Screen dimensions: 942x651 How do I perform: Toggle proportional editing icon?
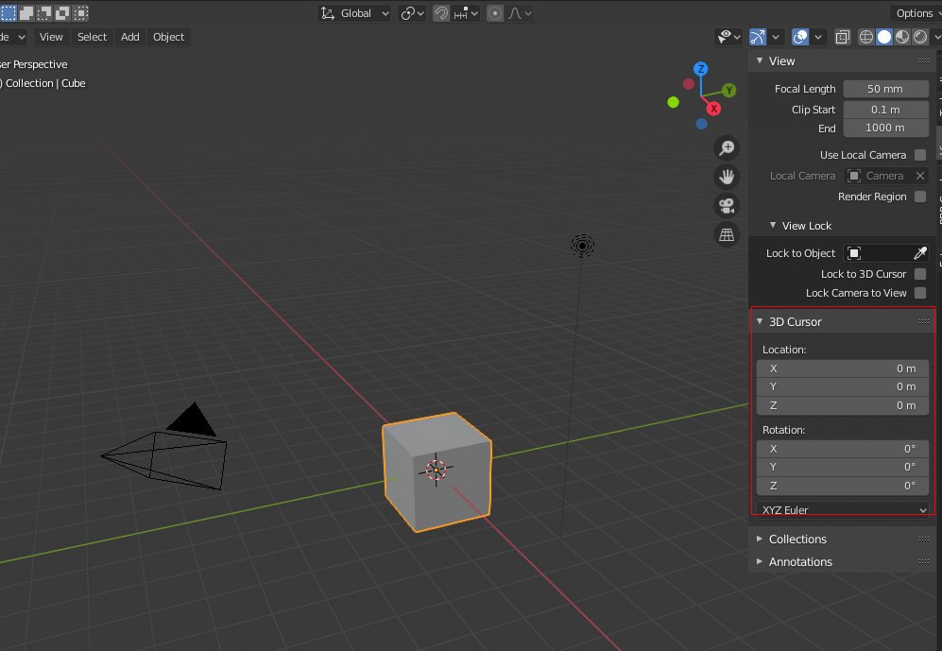pos(494,13)
